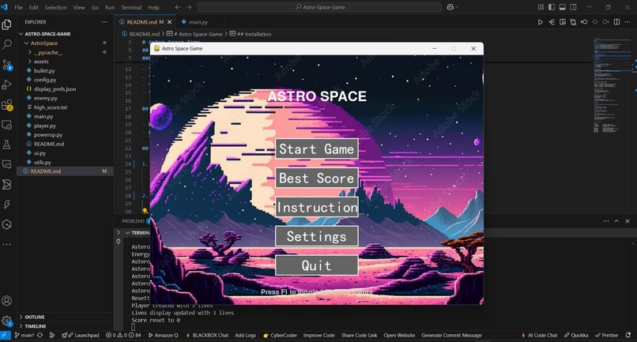Open the Explorer view in the activity bar
Viewport: 637px width, 342px height.
pyautogui.click(x=6, y=24)
